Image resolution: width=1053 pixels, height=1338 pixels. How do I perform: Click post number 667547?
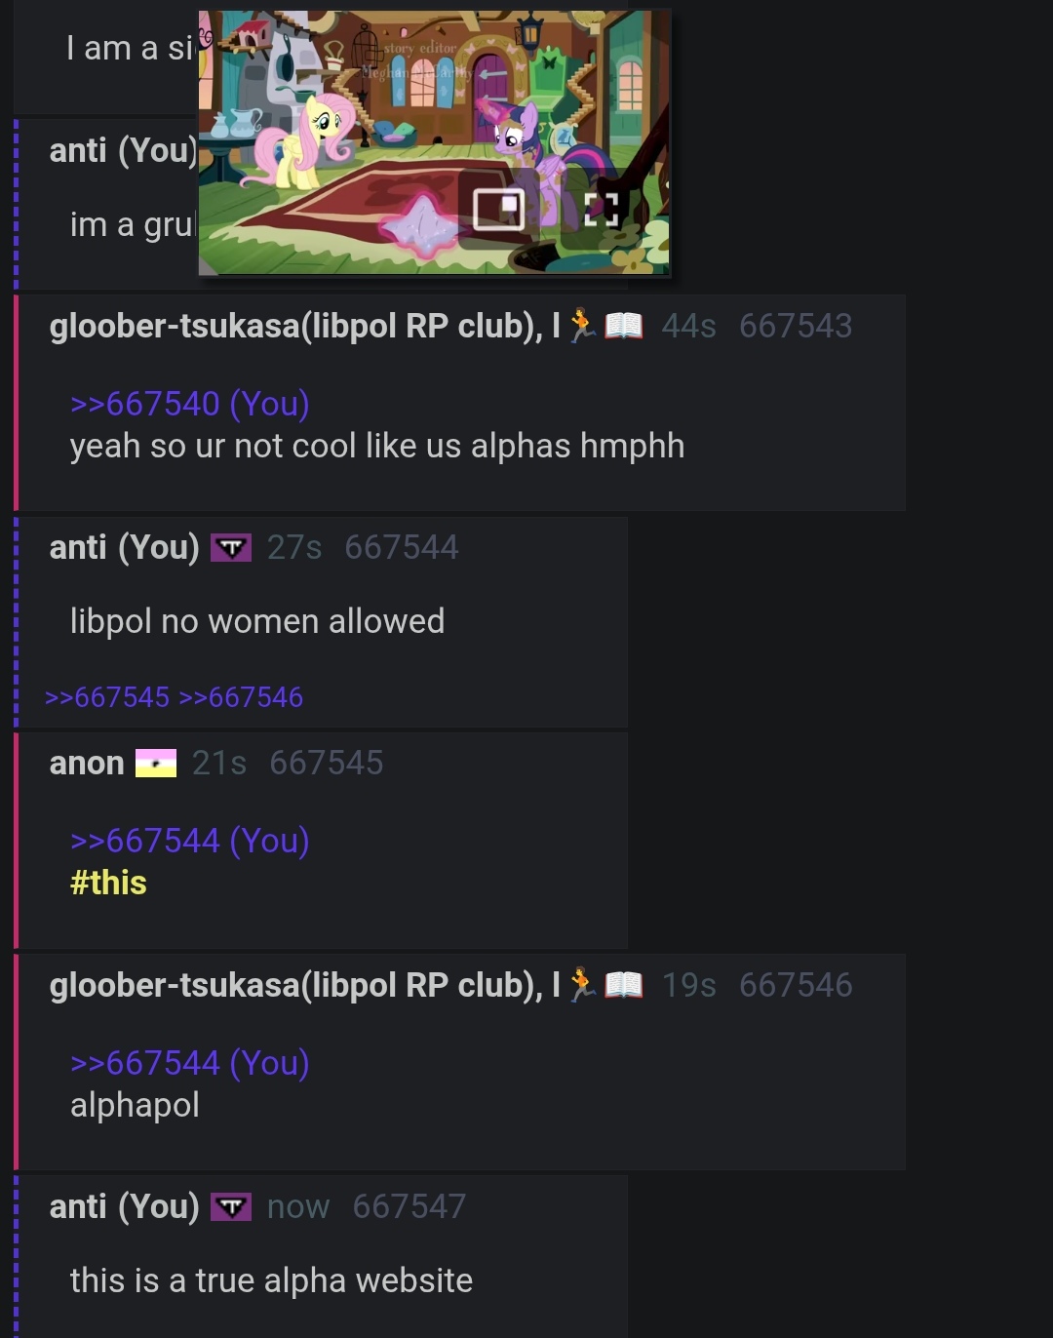(409, 1207)
